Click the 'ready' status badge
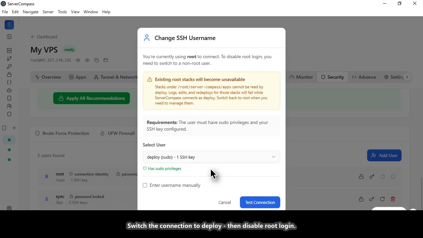The image size is (423, 238). point(69,50)
